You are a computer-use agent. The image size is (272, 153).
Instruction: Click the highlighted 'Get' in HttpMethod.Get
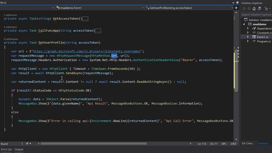click(114, 56)
